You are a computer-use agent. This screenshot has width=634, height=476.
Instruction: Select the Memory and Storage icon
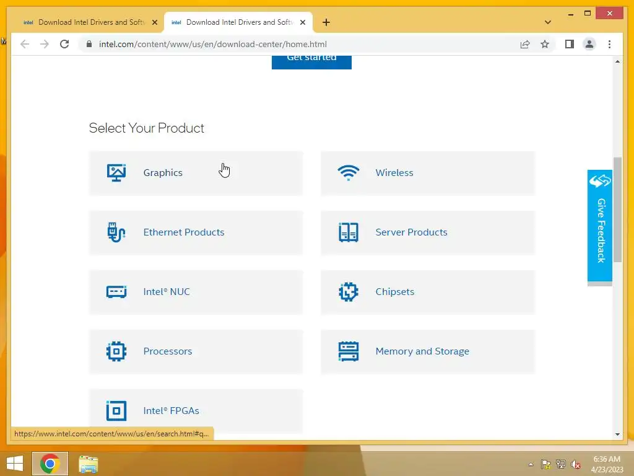pos(348,351)
